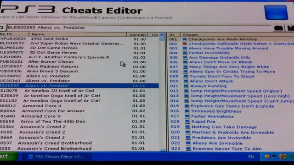
Task: Click the icon for Any Damage Instantly Kills
Action: (185, 57)
